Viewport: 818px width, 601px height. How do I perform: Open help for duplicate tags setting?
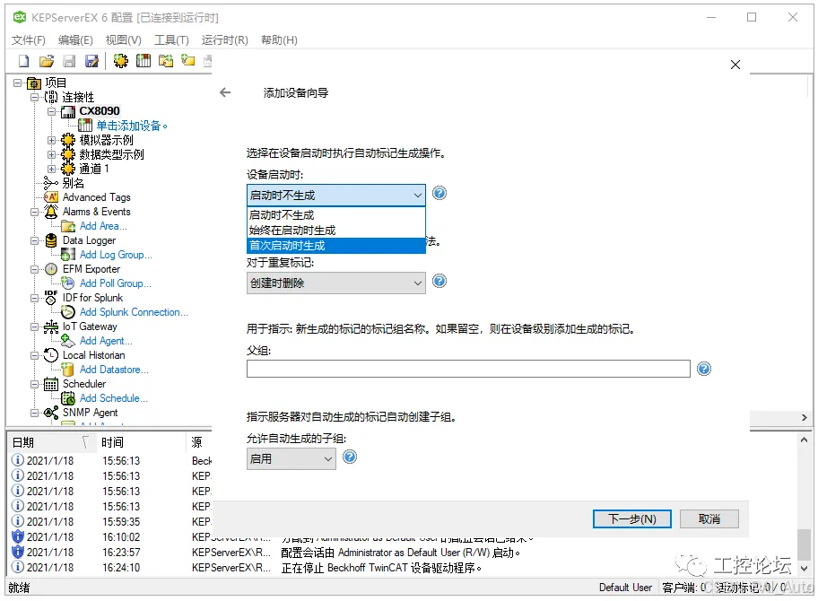(x=439, y=281)
